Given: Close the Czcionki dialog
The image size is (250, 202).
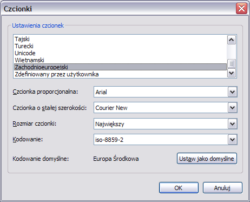Looking at the screenshot, I should [241, 8].
